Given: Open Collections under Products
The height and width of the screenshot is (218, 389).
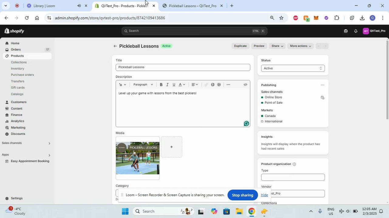Looking at the screenshot, I should pyautogui.click(x=19, y=62).
